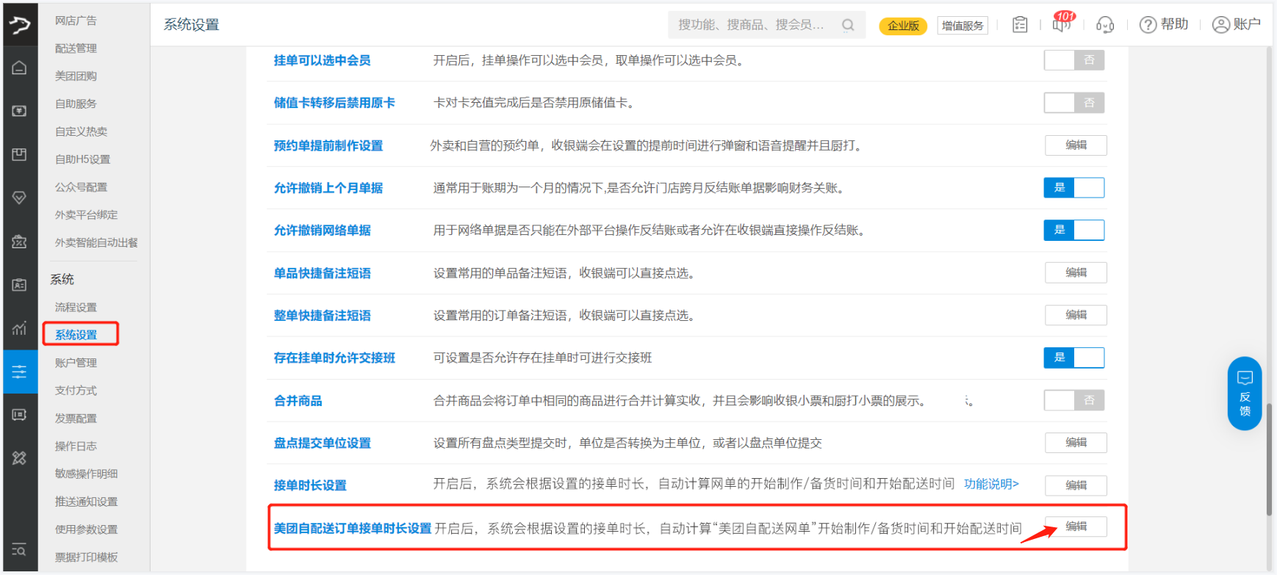
Task: Open 发票配置 menu item
Action: pos(76,419)
